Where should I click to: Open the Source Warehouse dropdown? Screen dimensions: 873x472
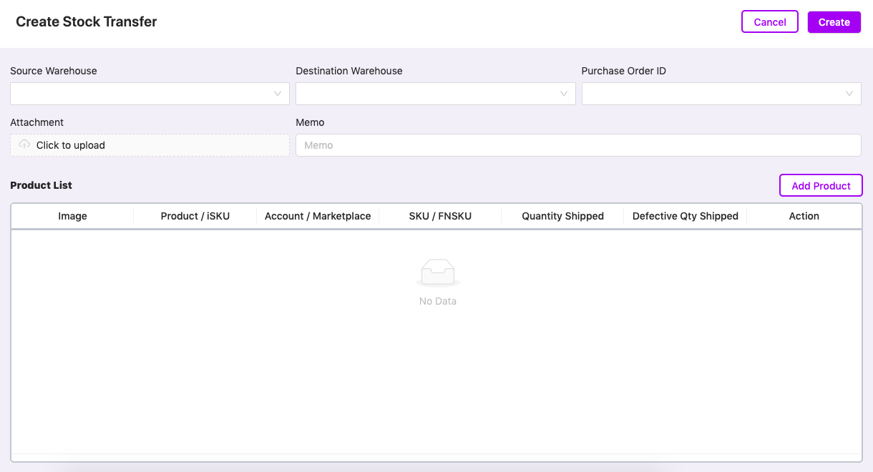point(150,94)
